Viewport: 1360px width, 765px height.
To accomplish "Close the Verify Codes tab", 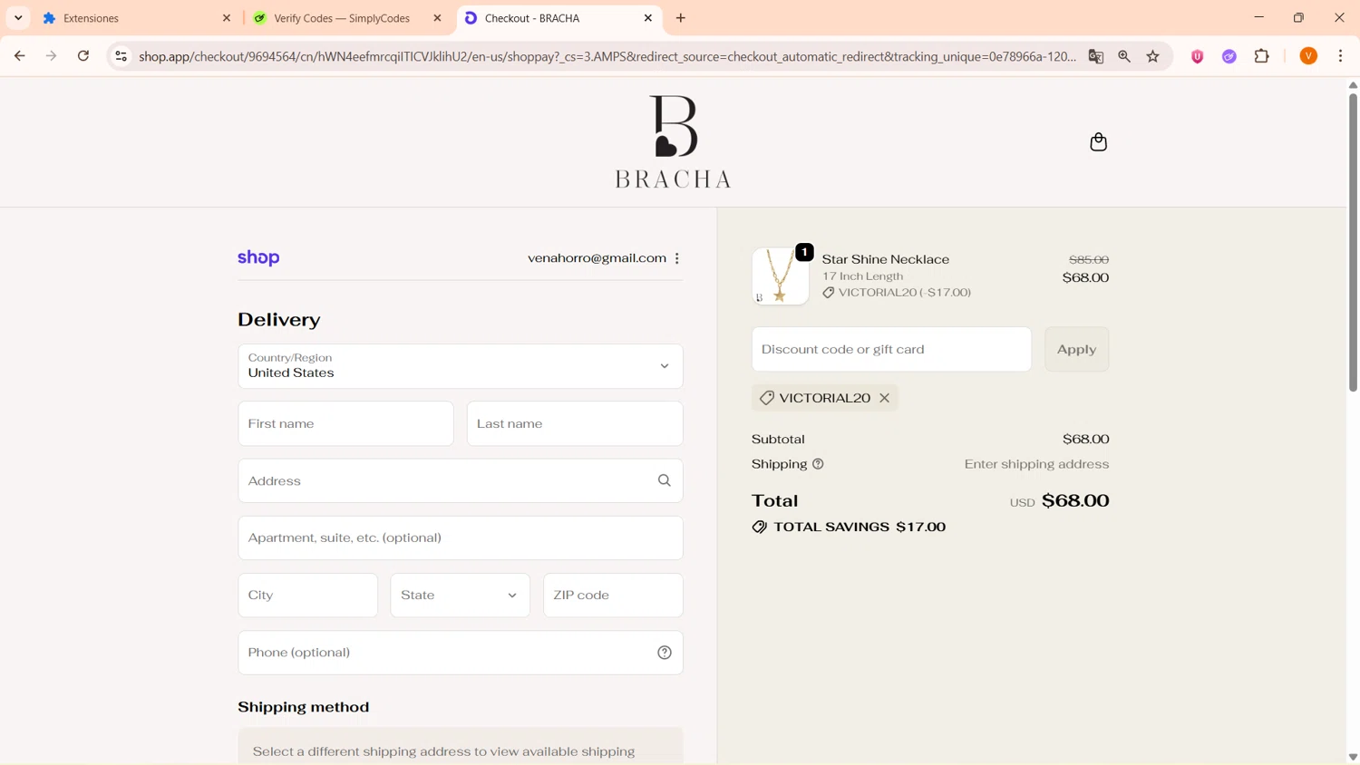I will pos(437,18).
